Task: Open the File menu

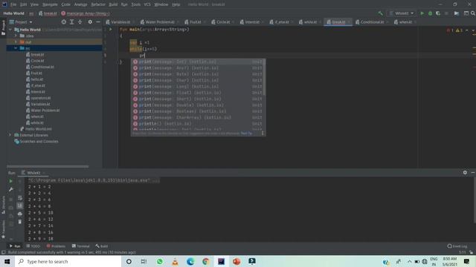Action: point(13,4)
